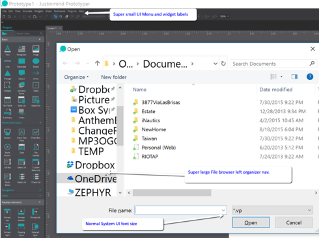Select the Text Table widget
319x238 pixels.
click(x=8, y=101)
